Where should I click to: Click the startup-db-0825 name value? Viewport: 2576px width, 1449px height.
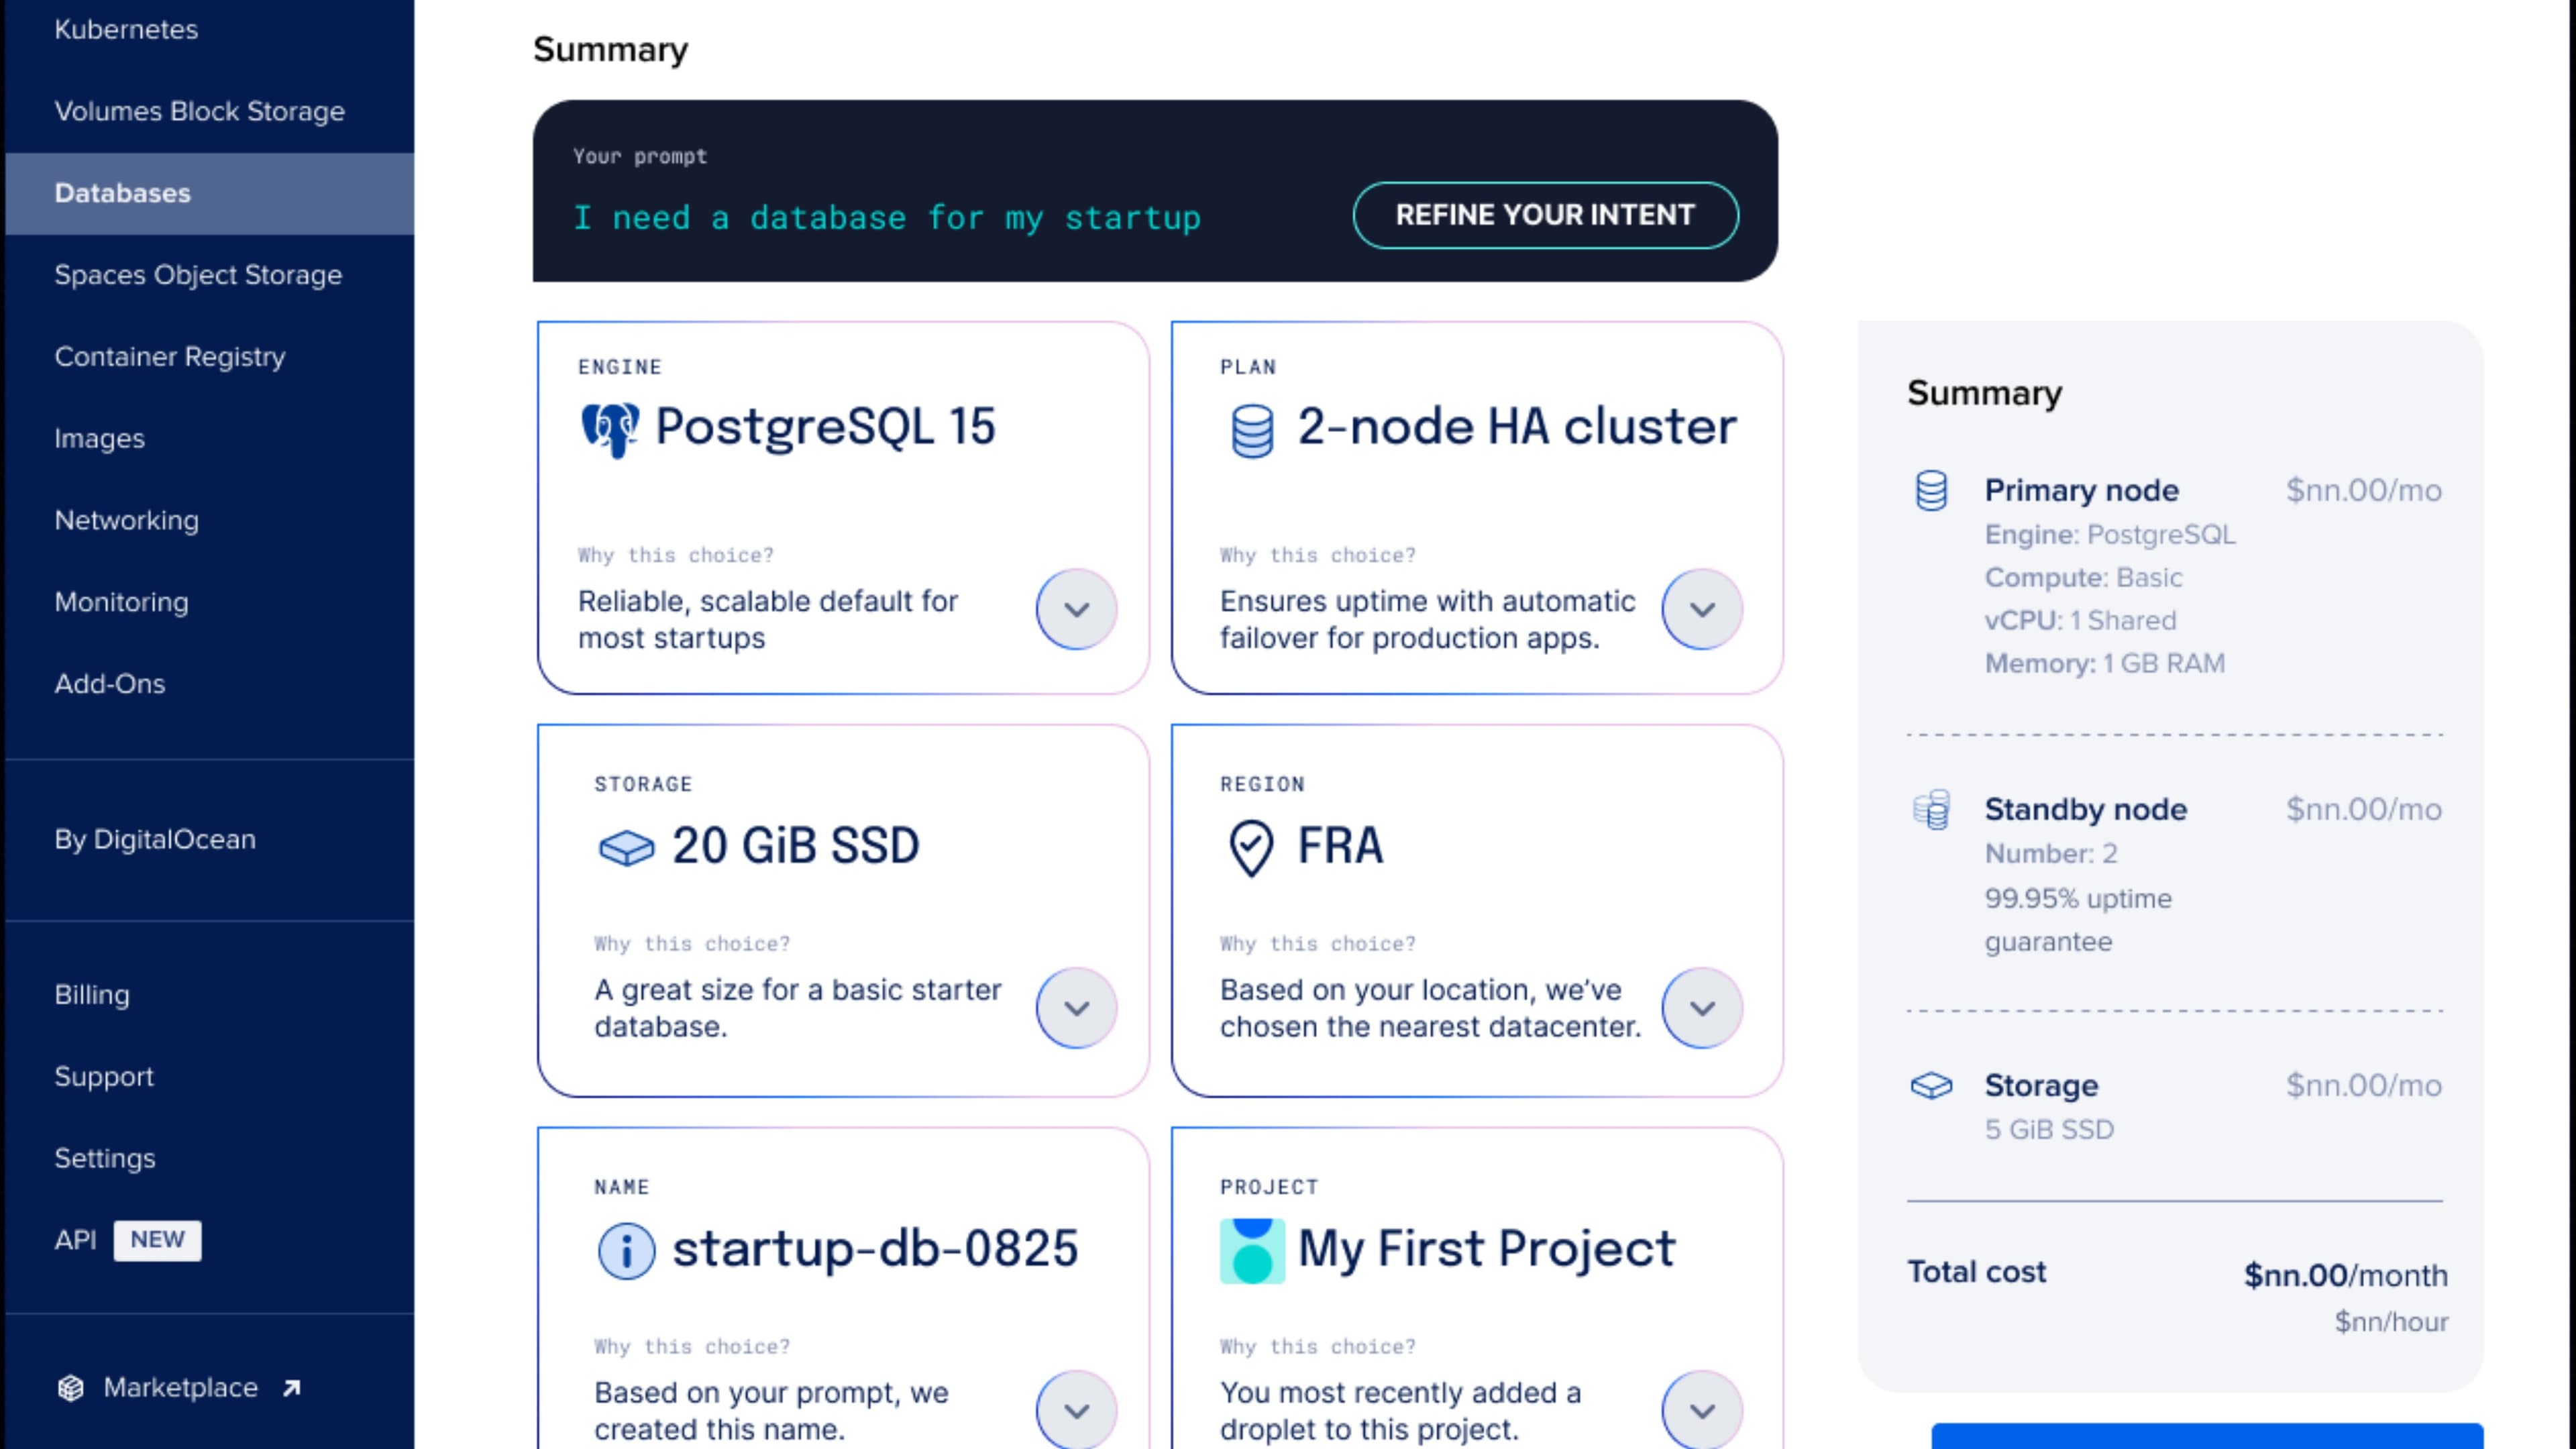click(875, 1250)
